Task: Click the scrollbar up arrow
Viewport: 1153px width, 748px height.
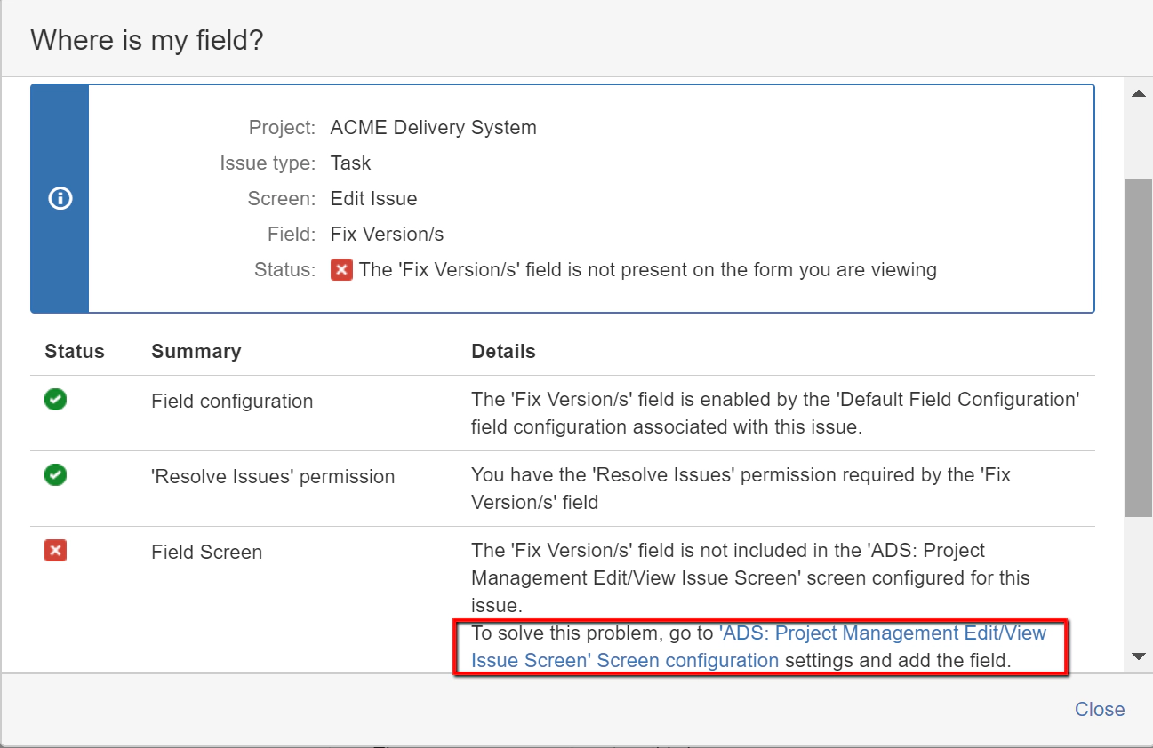Action: pos(1138,93)
